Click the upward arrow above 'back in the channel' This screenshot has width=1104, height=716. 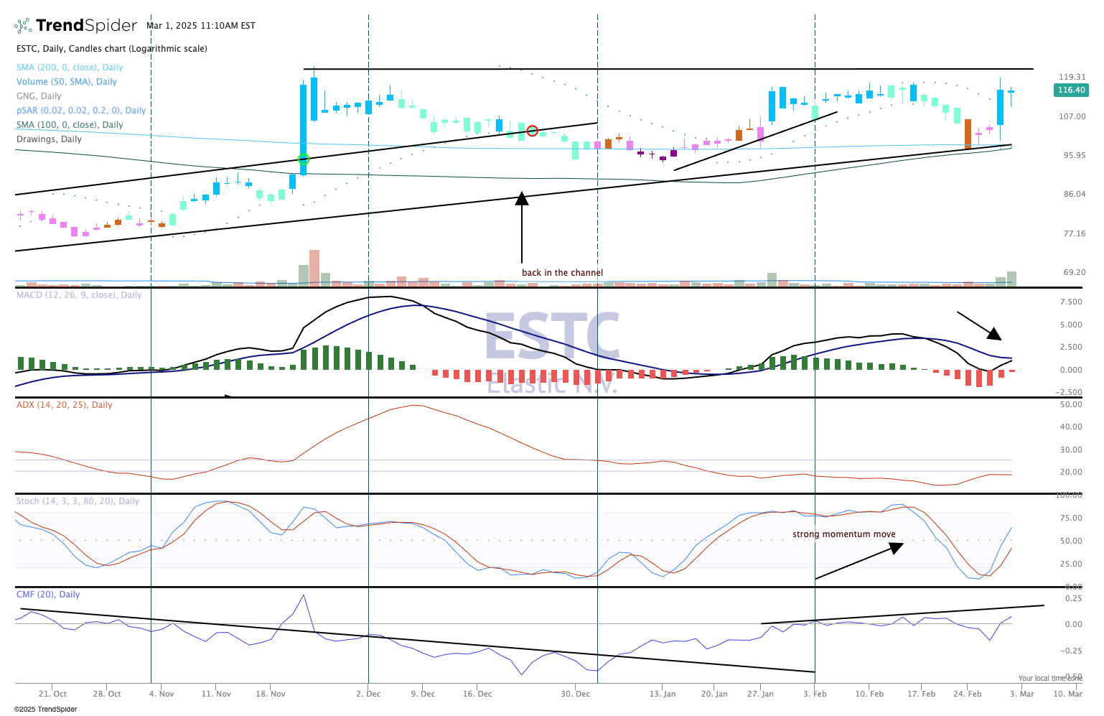tap(522, 227)
